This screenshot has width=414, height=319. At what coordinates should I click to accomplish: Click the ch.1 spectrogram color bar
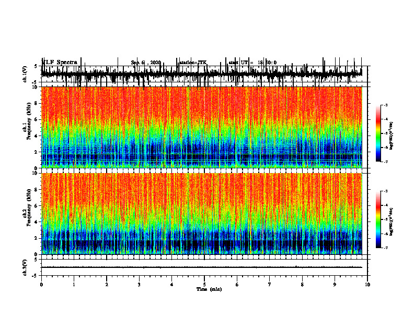click(x=378, y=133)
